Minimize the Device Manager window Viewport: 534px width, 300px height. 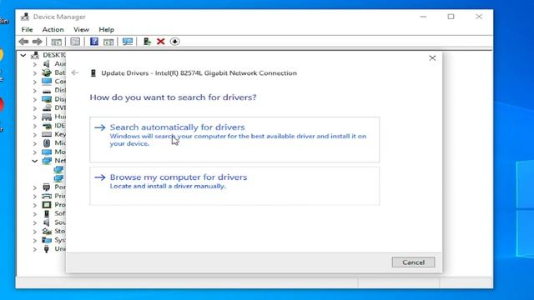pyautogui.click(x=423, y=17)
